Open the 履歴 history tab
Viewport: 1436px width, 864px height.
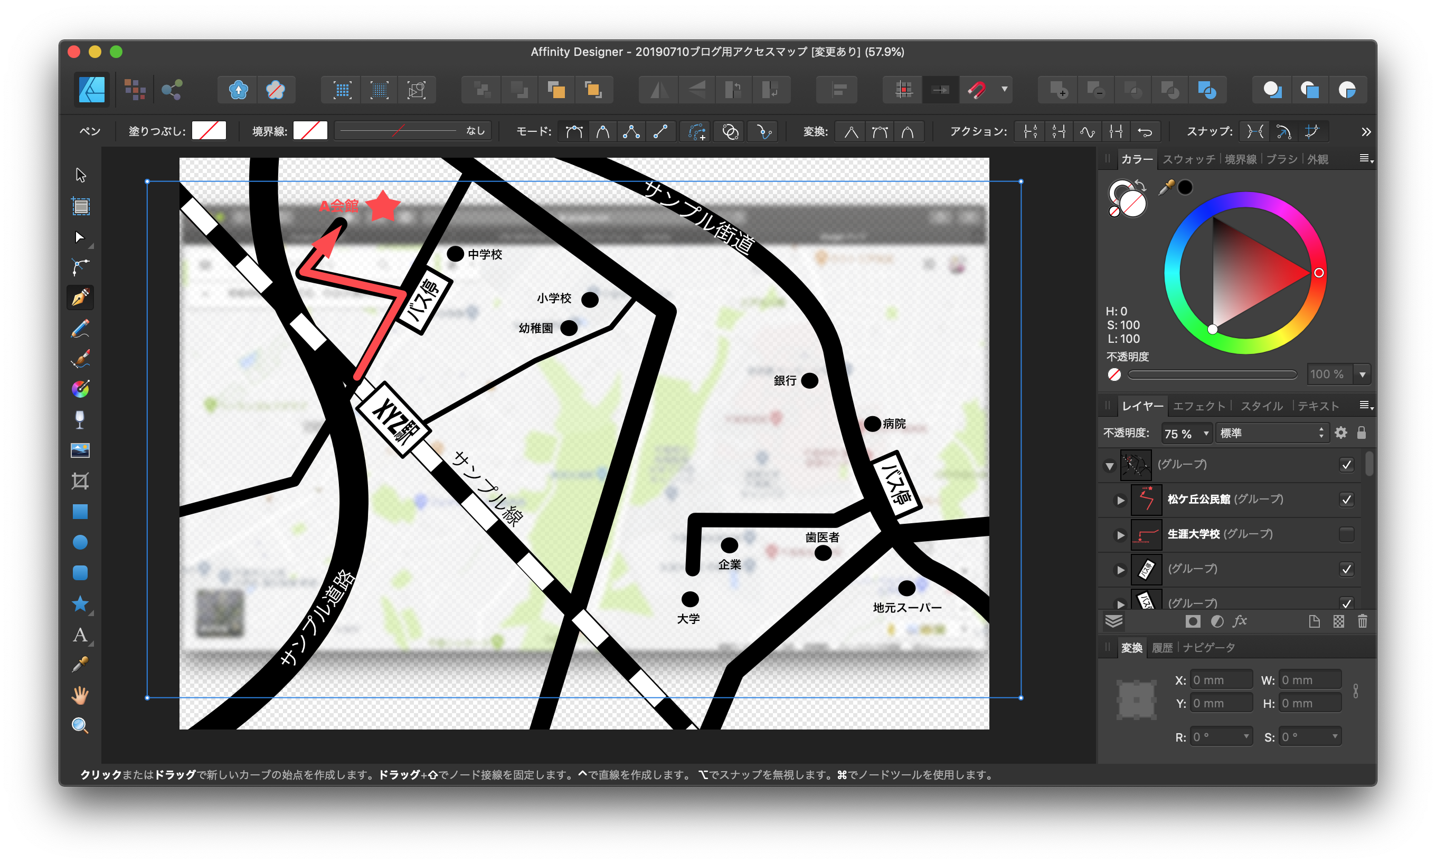(1161, 647)
